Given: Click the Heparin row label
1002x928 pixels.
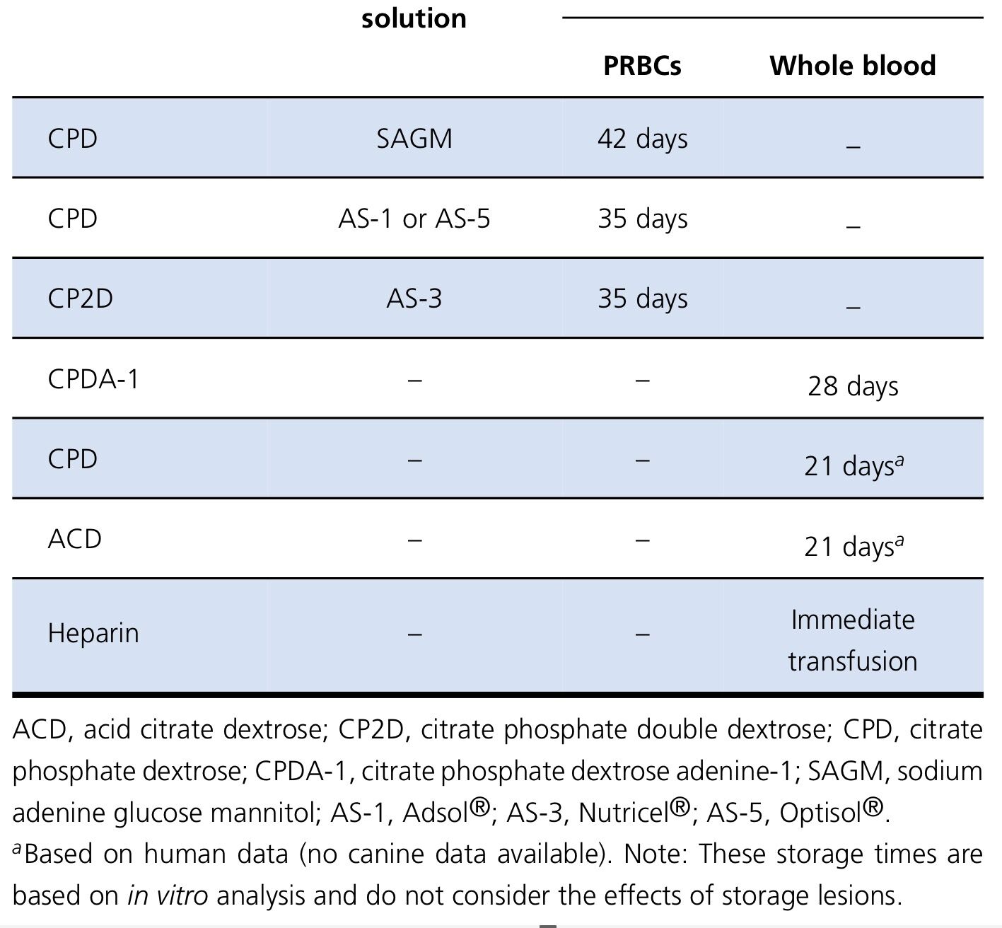Looking at the screenshot, I should [93, 632].
